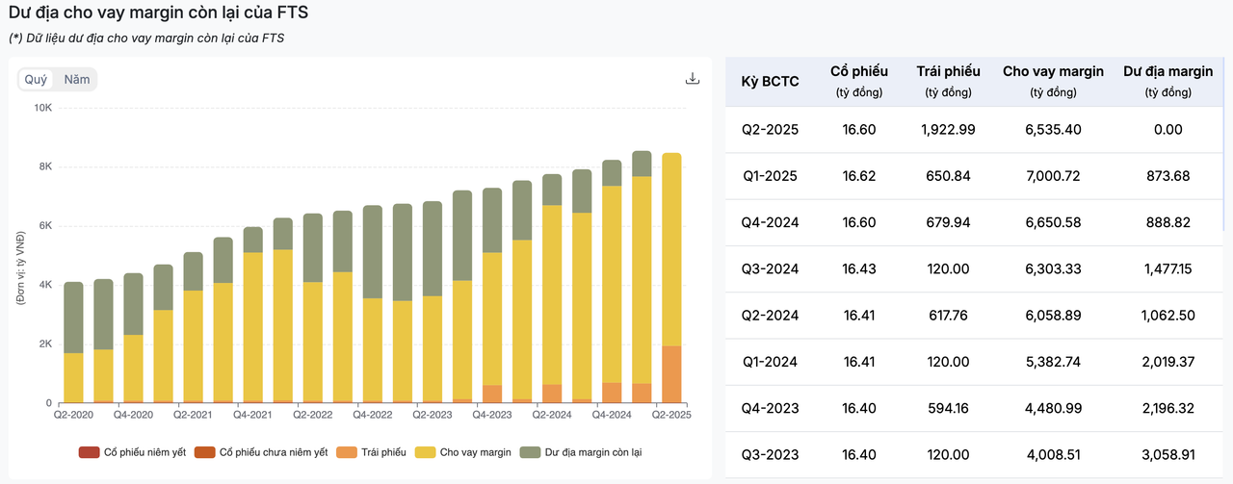Image resolution: width=1233 pixels, height=484 pixels.
Task: Click the 6,303.33 margin lending cell
Action: (x=1053, y=269)
